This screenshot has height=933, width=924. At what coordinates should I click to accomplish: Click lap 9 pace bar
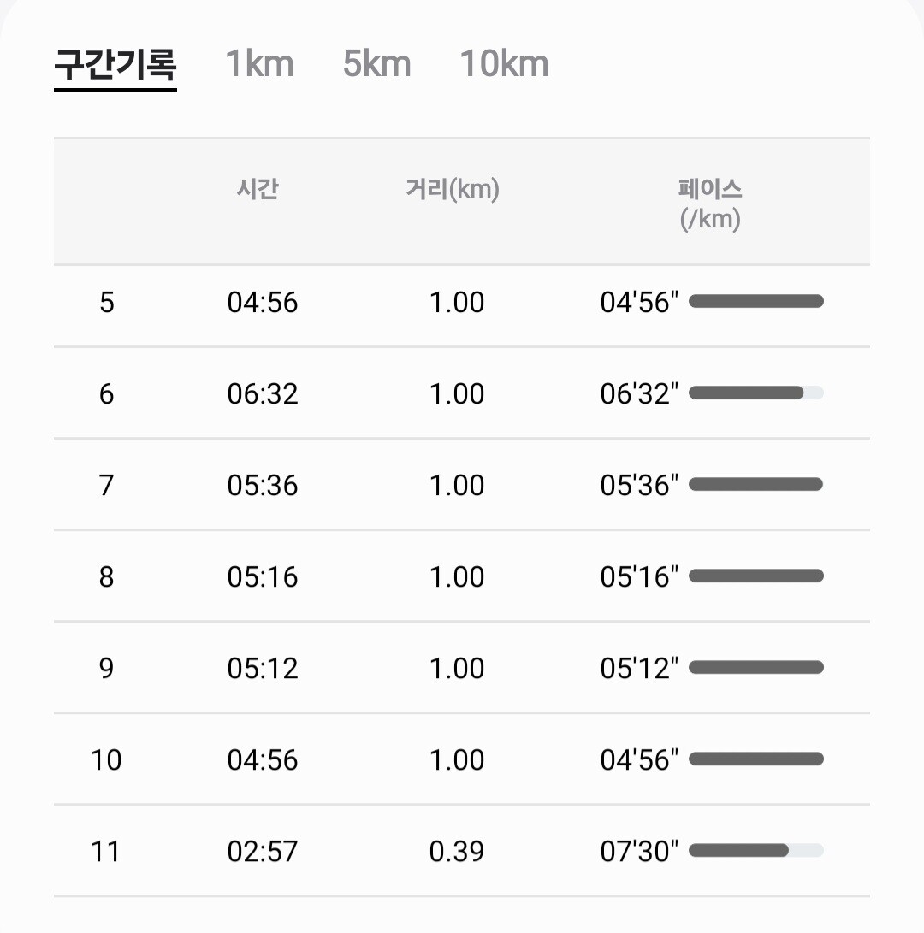click(x=755, y=667)
